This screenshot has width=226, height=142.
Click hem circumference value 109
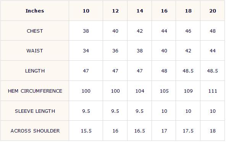[x=188, y=91]
